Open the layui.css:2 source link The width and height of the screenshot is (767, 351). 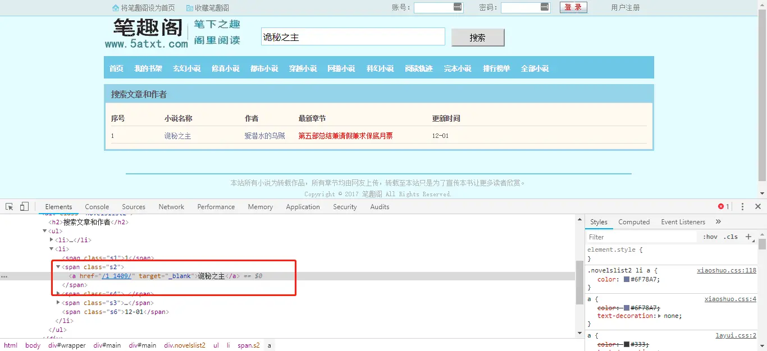[x=736, y=335]
